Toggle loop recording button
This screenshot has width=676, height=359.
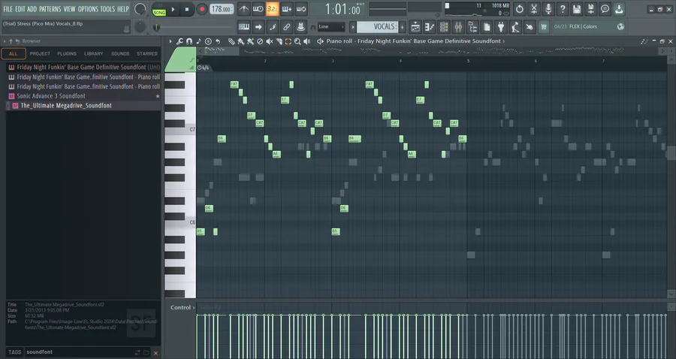point(301,8)
